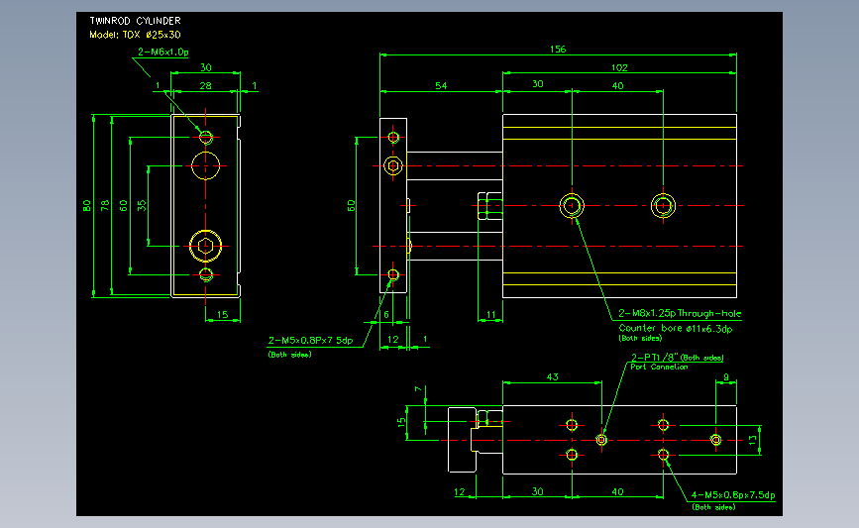Pick the dimension value '9'
The image size is (859, 528).
point(726,376)
